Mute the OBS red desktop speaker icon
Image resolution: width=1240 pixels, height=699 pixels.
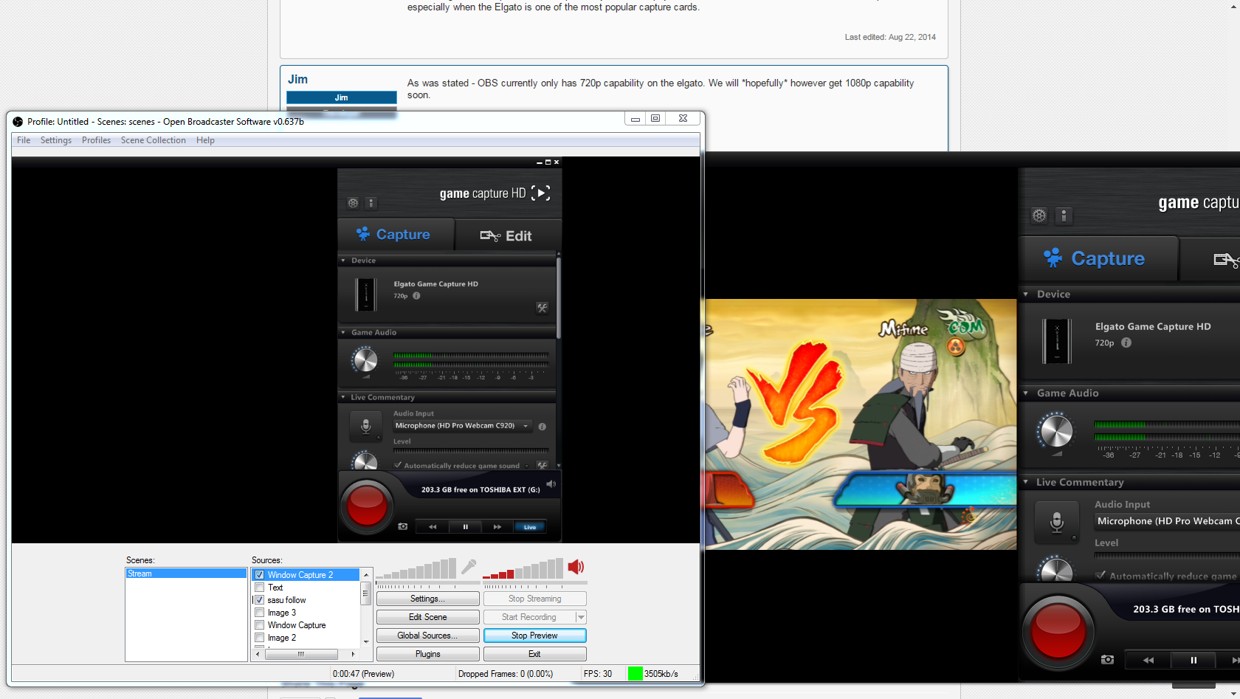(x=576, y=567)
